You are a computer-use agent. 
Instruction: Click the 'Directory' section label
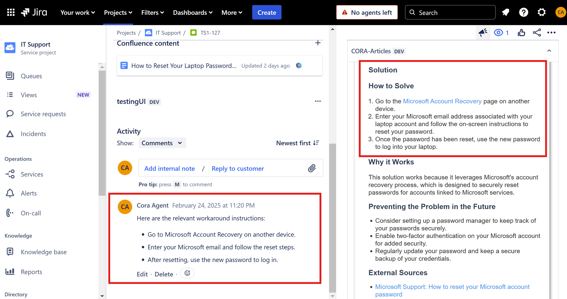16,294
